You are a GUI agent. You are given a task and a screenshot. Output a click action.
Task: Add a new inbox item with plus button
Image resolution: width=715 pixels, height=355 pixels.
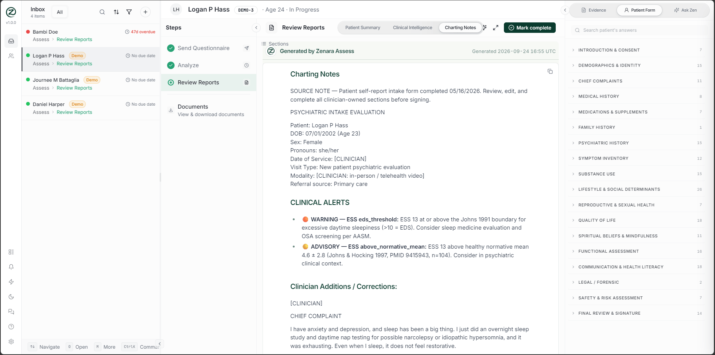[145, 12]
